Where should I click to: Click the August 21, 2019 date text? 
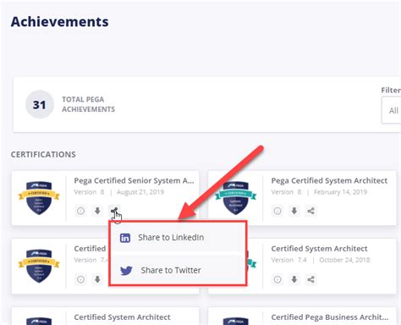(140, 192)
